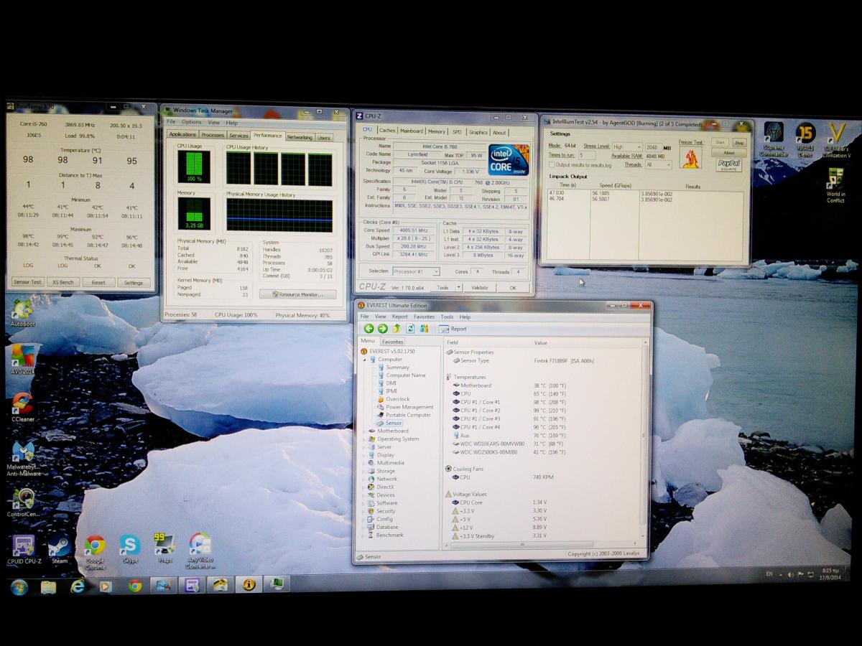Open the CPUID CPU-Z desktop shortcut
Viewport: 862px width, 646px height.
24,550
